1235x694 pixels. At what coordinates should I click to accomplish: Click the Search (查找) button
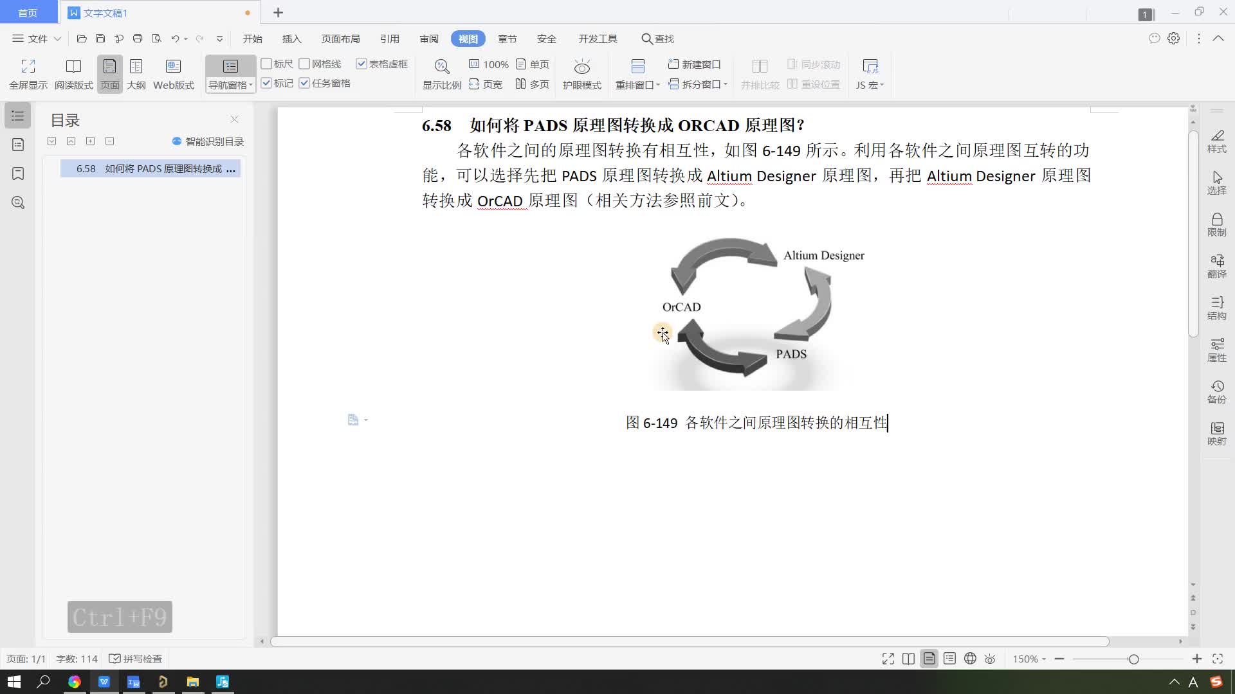tap(657, 39)
